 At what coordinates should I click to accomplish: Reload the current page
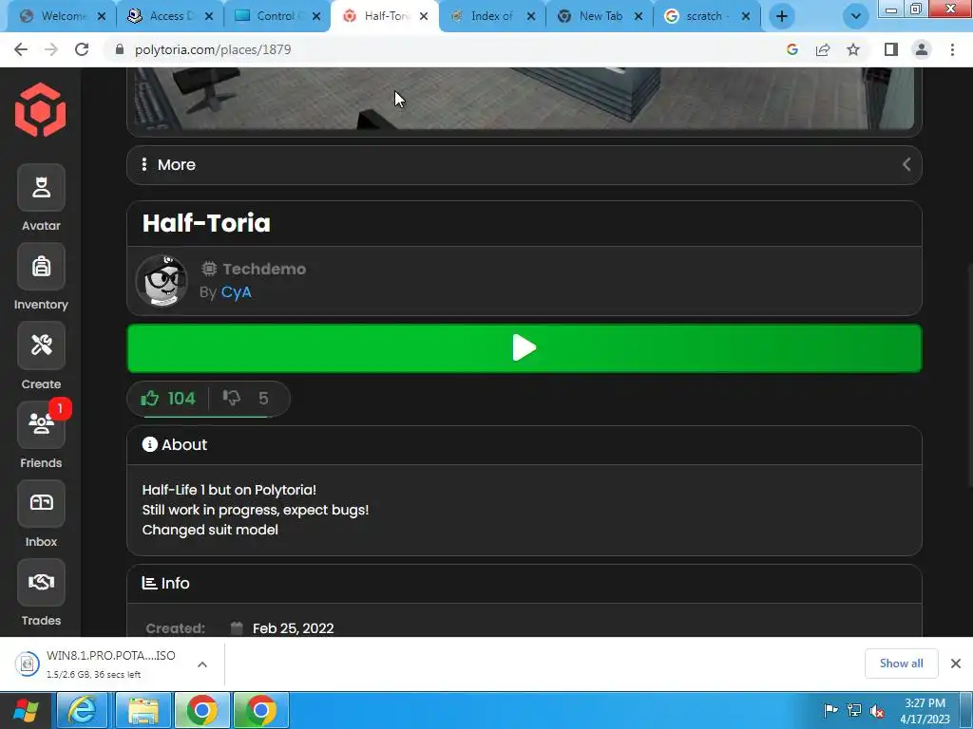pyautogui.click(x=82, y=49)
